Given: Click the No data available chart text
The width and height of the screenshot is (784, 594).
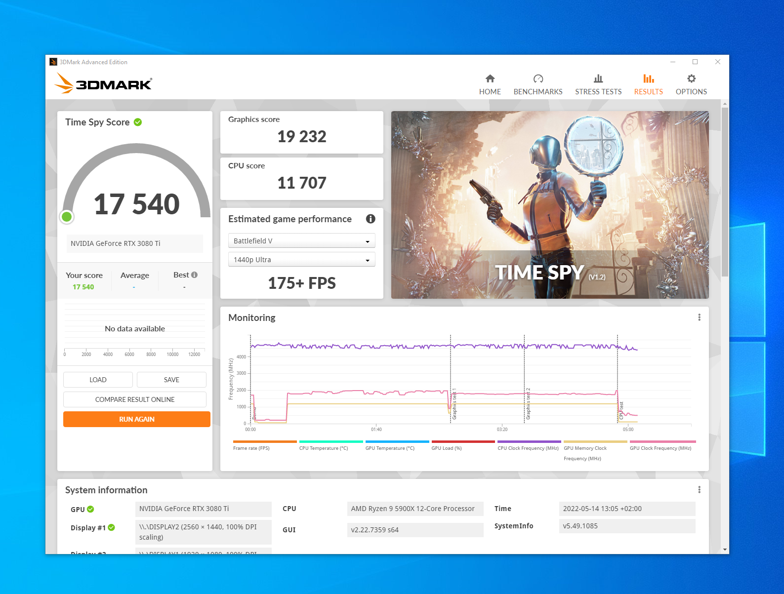Looking at the screenshot, I should coord(135,329).
